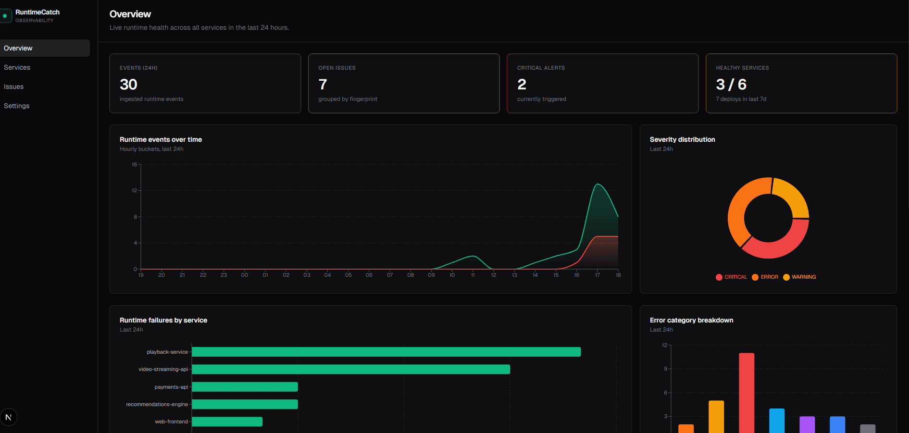This screenshot has height=433, width=909.
Task: Click the "recommendations-engine" axis label
Action: point(157,404)
